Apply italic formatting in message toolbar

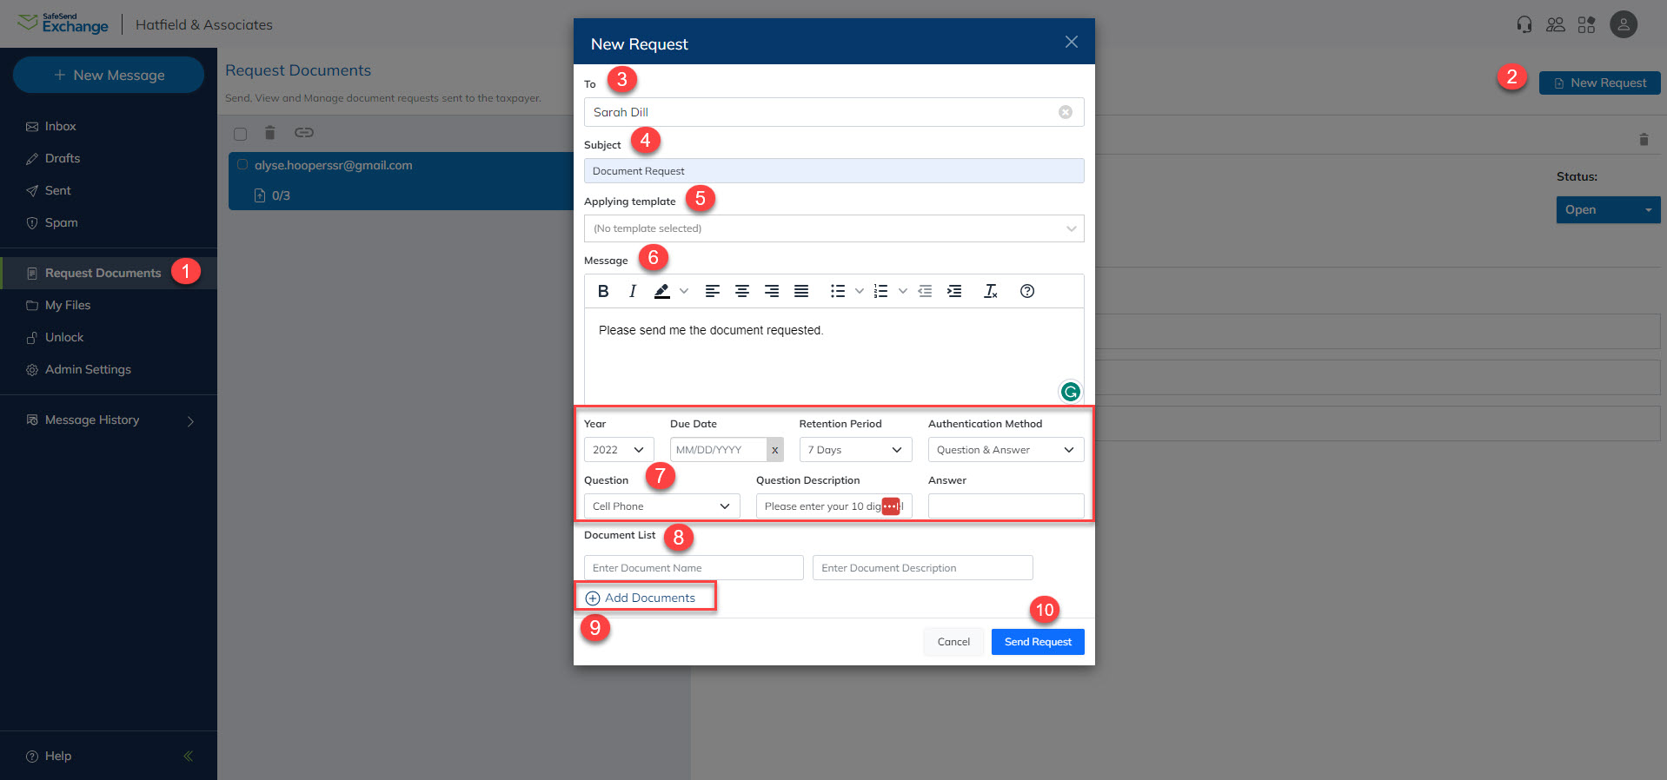pyautogui.click(x=633, y=291)
